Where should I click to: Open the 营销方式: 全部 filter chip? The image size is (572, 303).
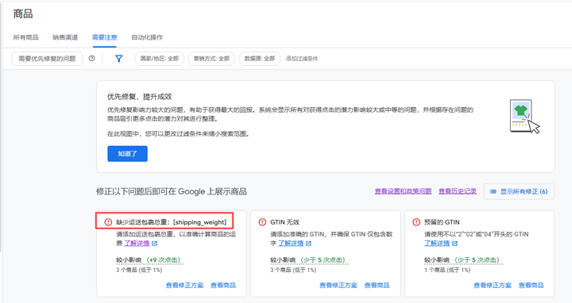[x=211, y=59]
